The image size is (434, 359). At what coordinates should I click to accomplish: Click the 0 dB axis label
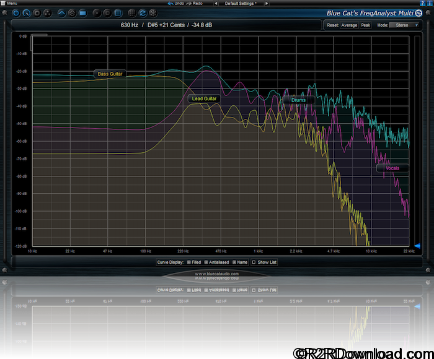[23, 36]
